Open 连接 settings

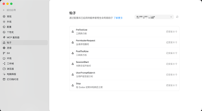[x=25, y=48]
